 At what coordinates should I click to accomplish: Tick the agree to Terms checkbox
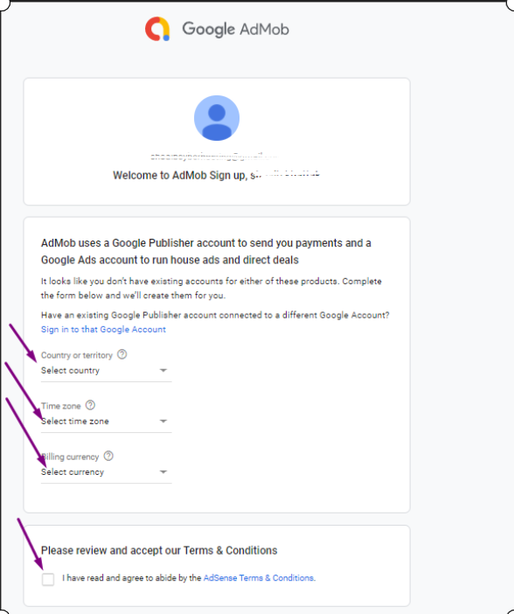pos(48,579)
